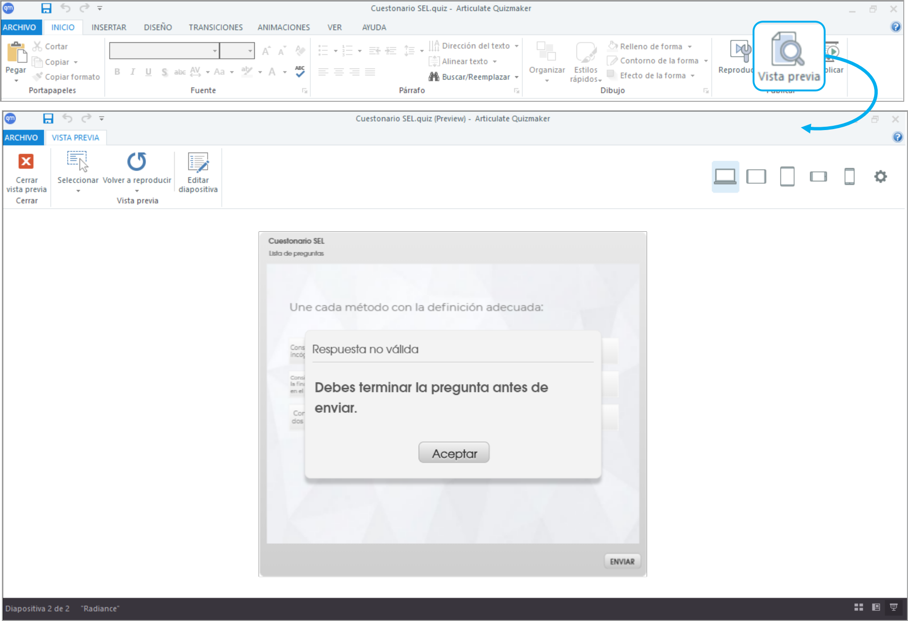The image size is (908, 621).
Task: Click the justify paragraph icon
Action: pos(370,72)
